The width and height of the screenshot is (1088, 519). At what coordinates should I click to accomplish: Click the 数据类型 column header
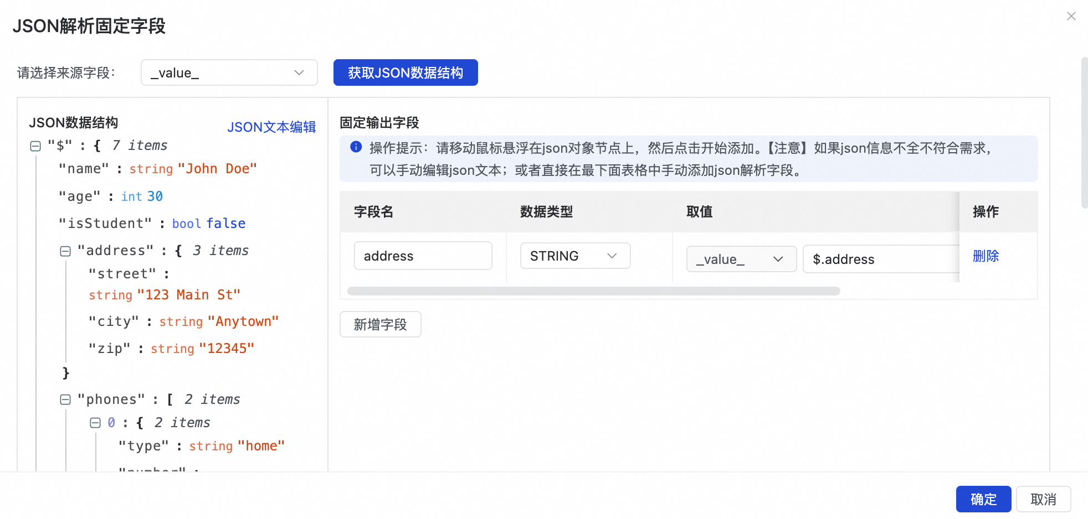pyautogui.click(x=547, y=212)
